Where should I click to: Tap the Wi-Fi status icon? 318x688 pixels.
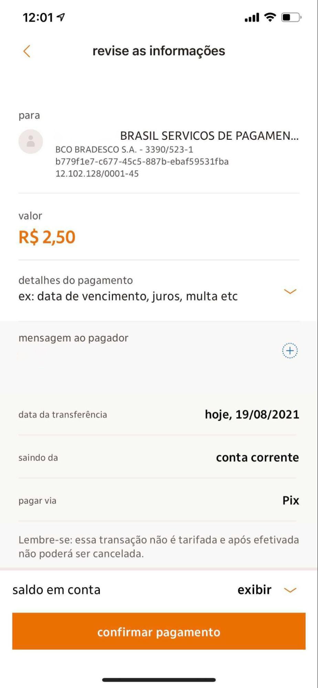(x=271, y=17)
